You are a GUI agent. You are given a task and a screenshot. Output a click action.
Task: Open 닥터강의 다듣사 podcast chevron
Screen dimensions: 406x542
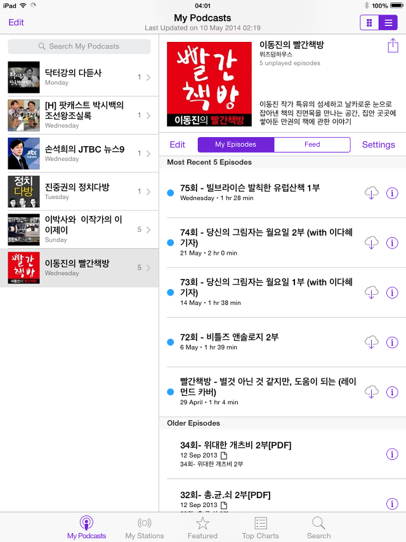(x=148, y=78)
